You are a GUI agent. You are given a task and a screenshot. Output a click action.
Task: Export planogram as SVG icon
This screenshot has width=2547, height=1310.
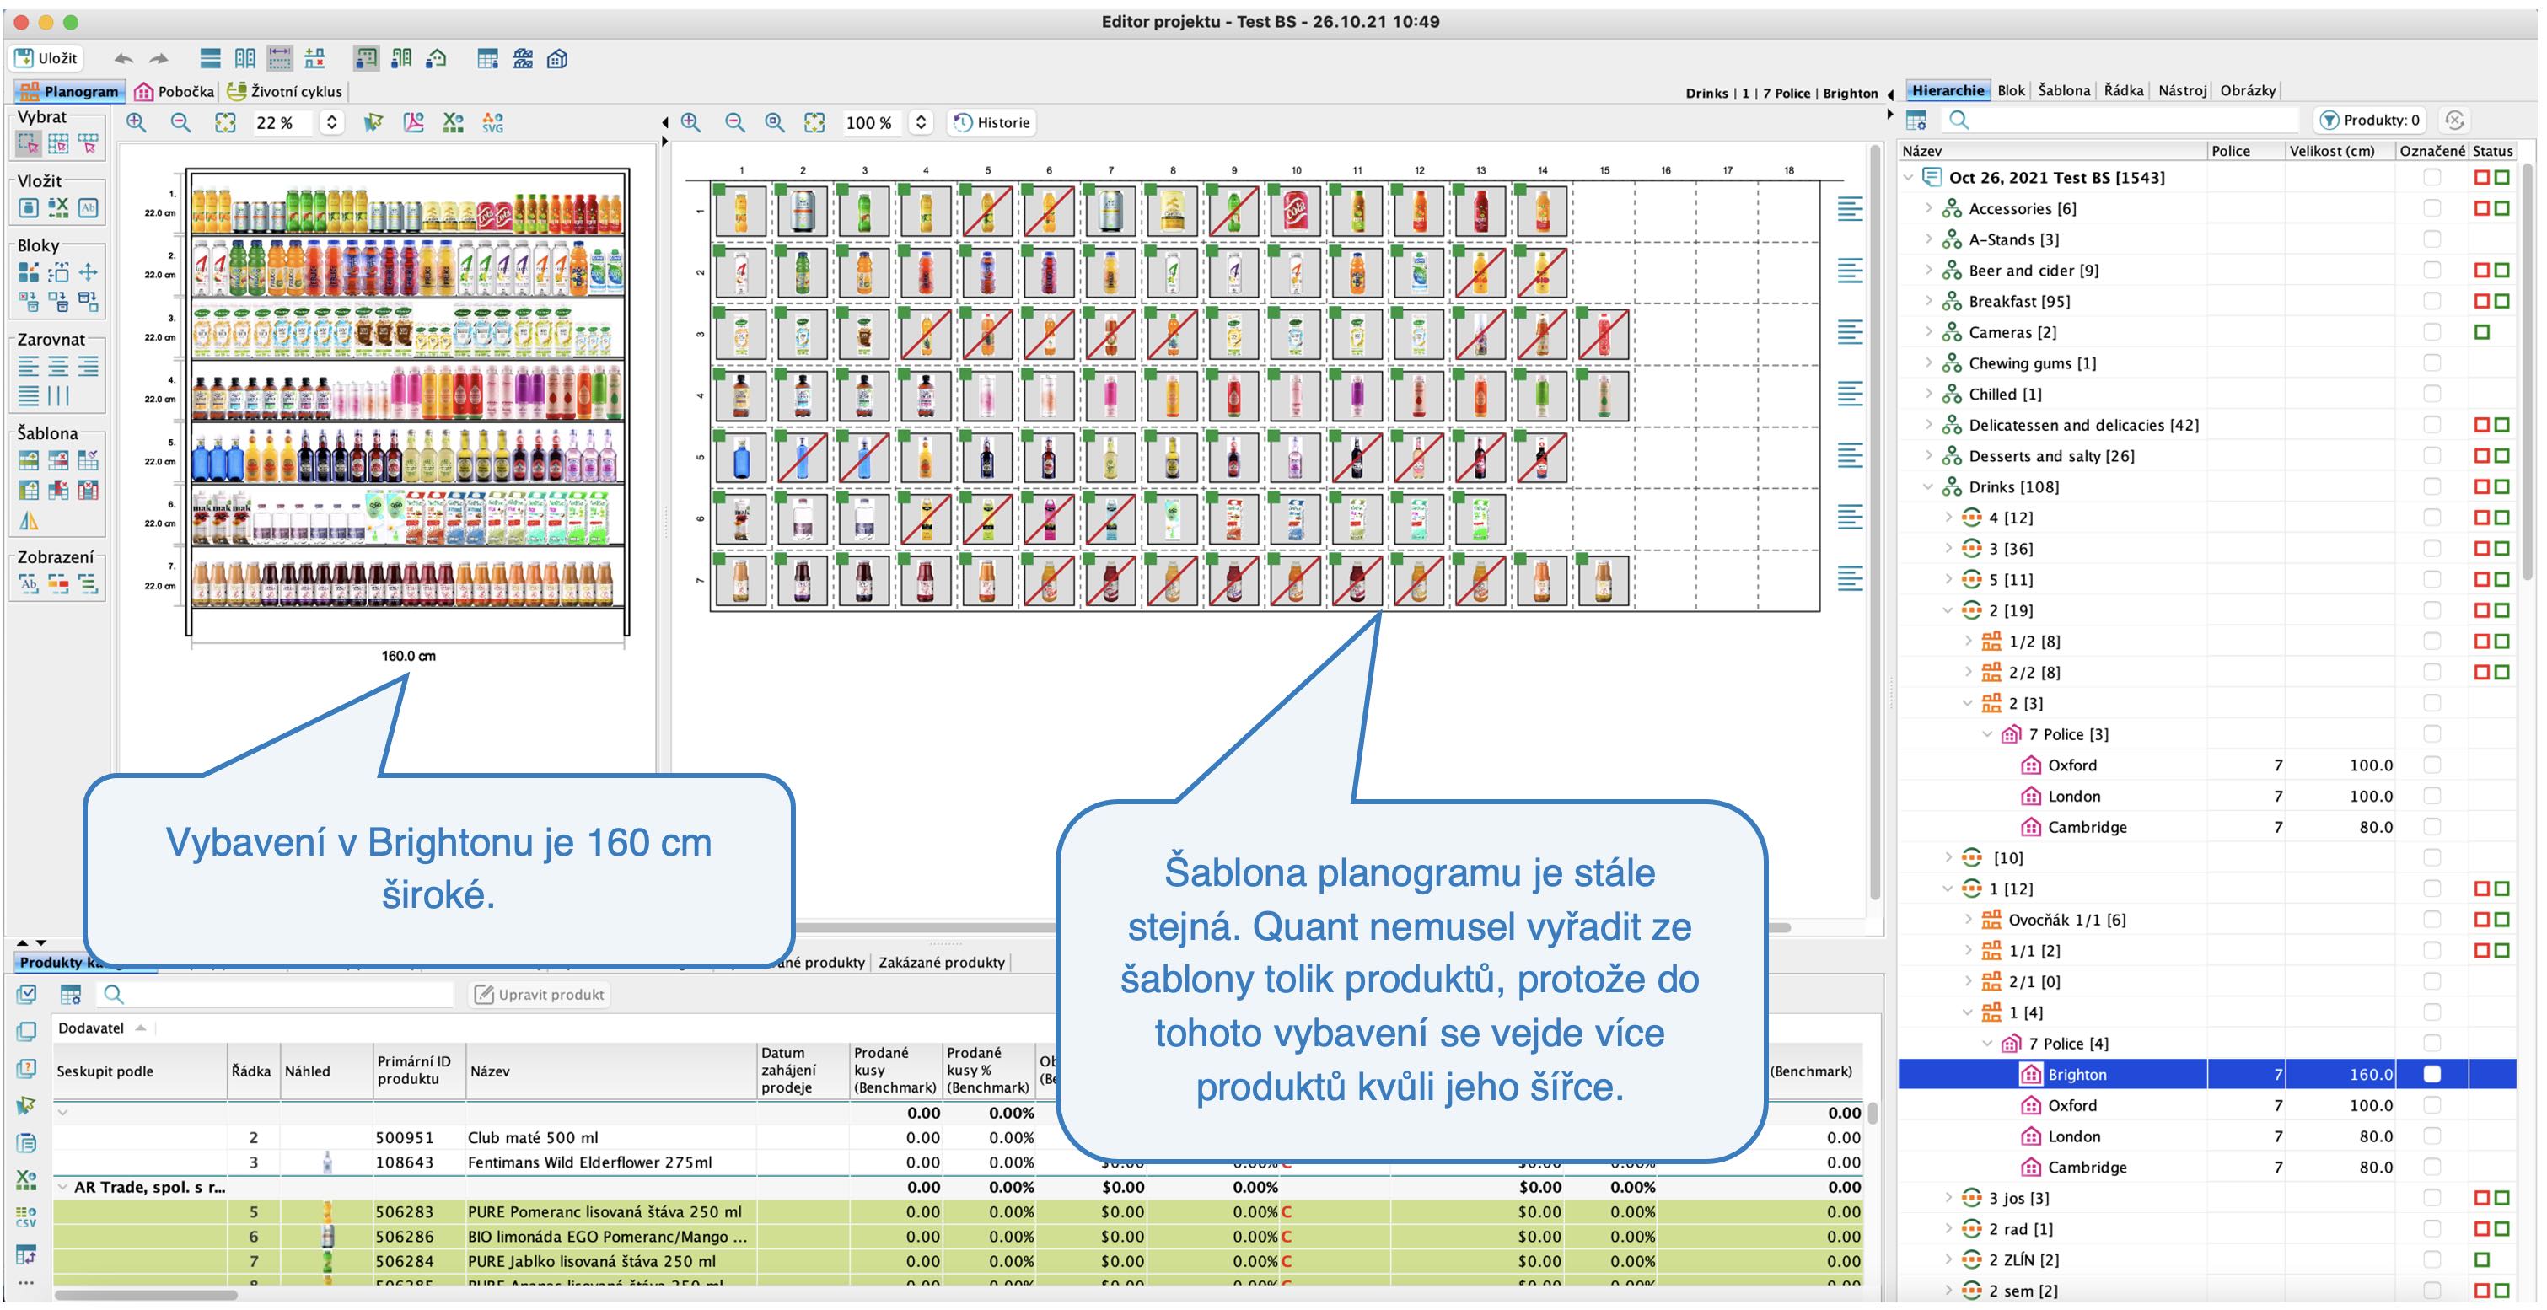pos(492,122)
